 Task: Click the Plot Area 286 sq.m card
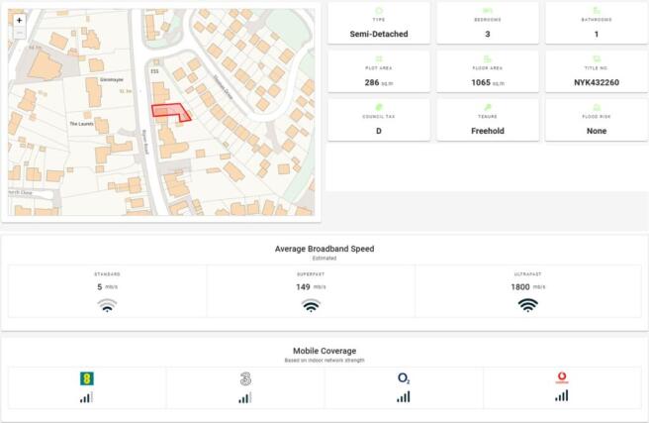click(x=379, y=71)
